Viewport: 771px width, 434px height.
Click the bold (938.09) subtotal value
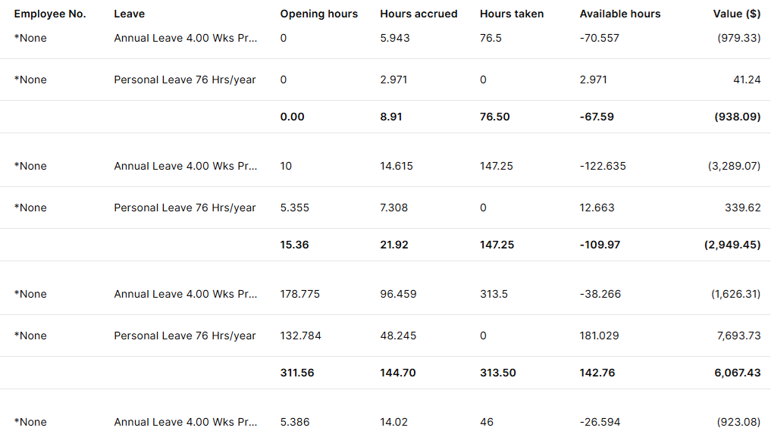[737, 117]
